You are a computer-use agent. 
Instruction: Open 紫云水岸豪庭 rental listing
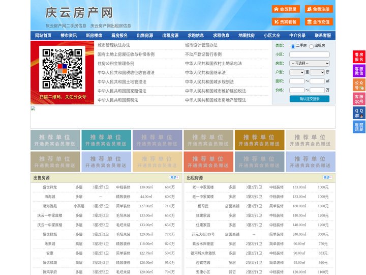pyautogui.click(x=203, y=243)
